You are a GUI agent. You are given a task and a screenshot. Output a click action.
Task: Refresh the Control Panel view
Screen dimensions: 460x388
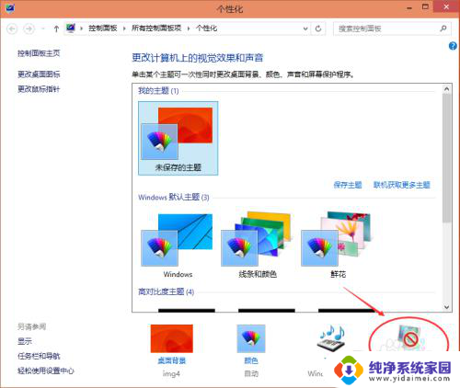[318, 29]
